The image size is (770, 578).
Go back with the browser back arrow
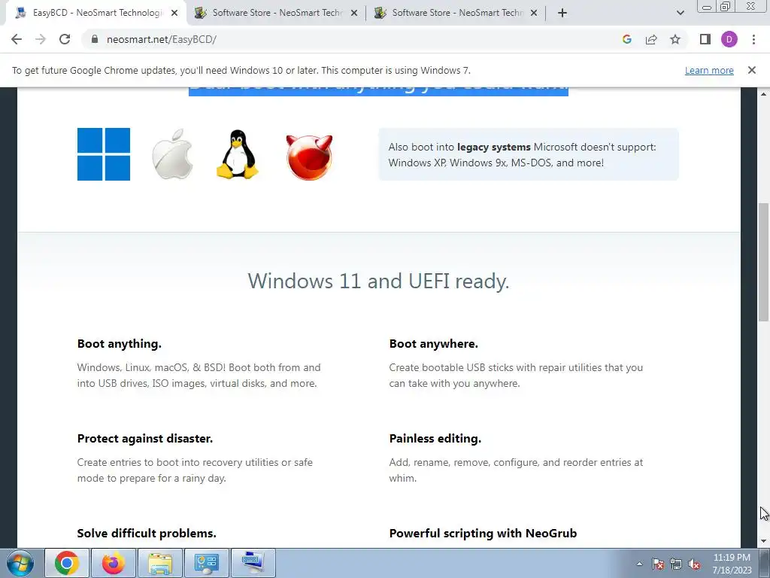(x=17, y=39)
